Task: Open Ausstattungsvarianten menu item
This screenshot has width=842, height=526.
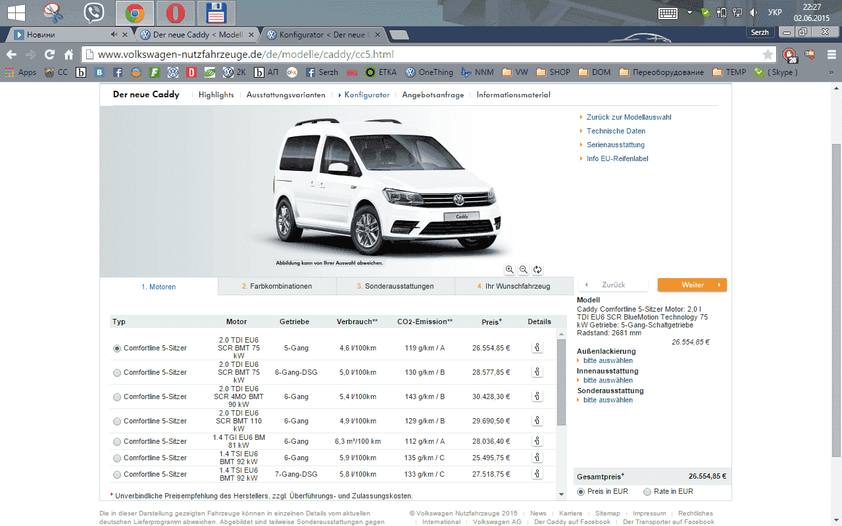Action: pos(285,95)
